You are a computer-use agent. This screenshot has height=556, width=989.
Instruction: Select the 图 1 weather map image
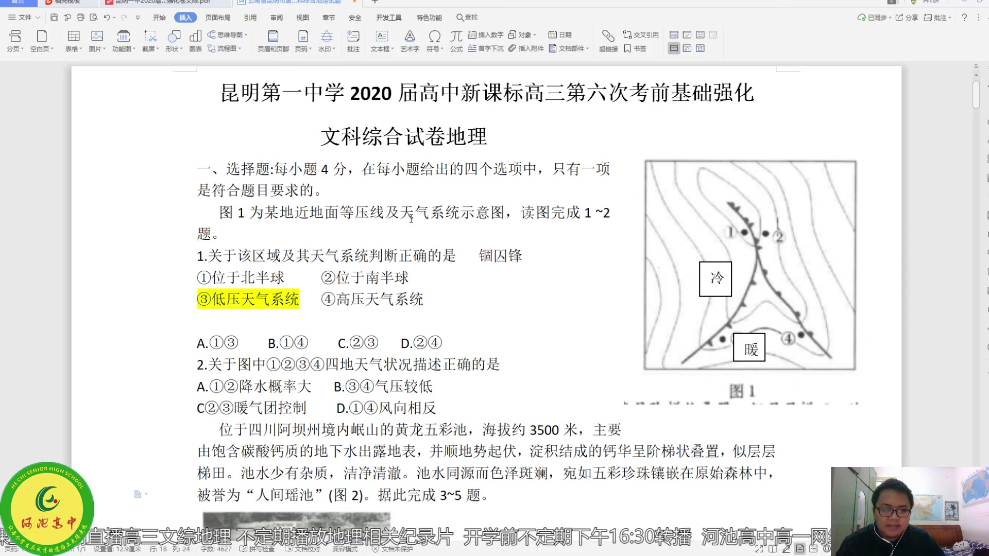[x=749, y=265]
